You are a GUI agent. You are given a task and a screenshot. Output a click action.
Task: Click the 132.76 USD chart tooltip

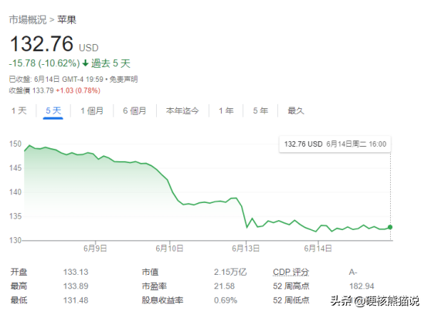coord(335,144)
